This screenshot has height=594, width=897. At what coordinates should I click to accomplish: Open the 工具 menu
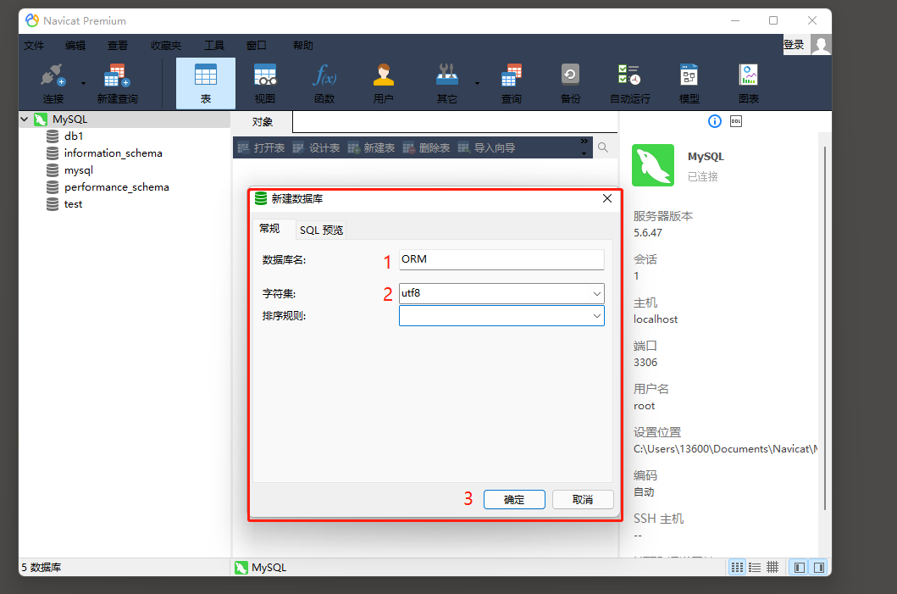click(213, 45)
